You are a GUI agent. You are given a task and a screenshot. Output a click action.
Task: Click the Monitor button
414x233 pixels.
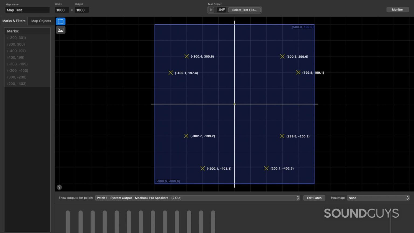pyautogui.click(x=397, y=9)
